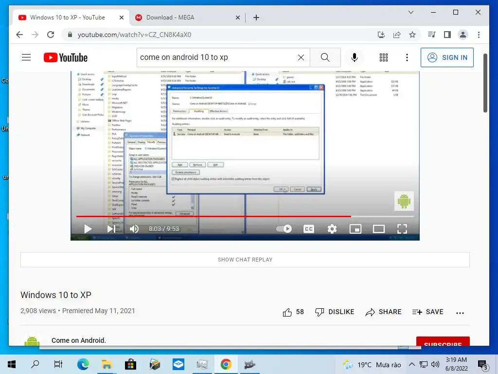Play the video
This screenshot has width=498, height=374.
[88, 229]
